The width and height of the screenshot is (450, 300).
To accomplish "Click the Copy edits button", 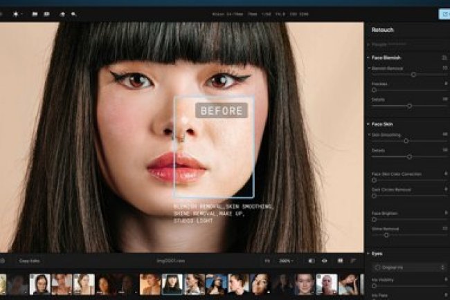I will 29,261.
